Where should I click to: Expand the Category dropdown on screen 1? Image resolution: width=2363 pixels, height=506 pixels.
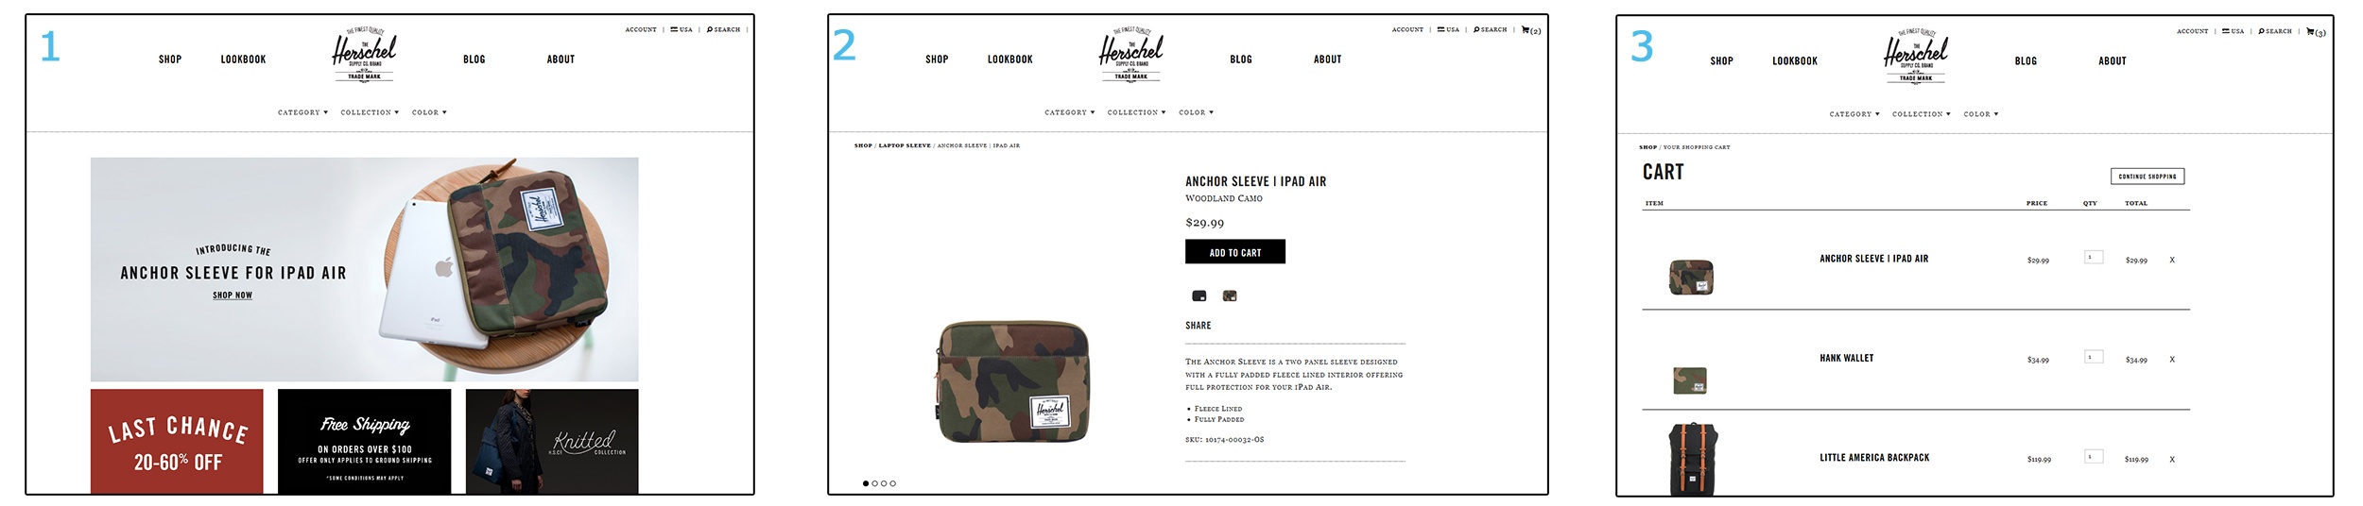pos(302,112)
